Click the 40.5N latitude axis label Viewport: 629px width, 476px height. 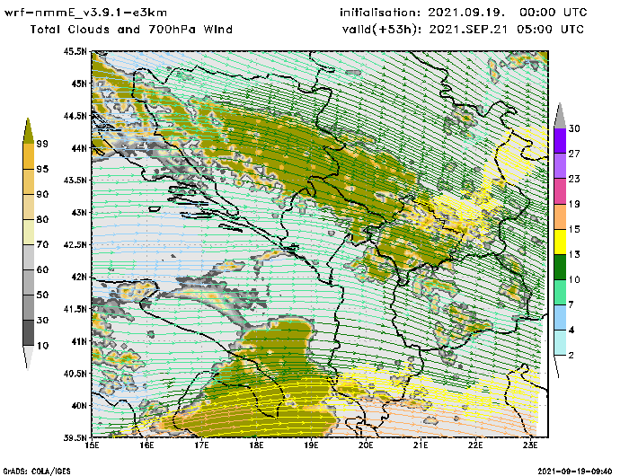point(75,374)
